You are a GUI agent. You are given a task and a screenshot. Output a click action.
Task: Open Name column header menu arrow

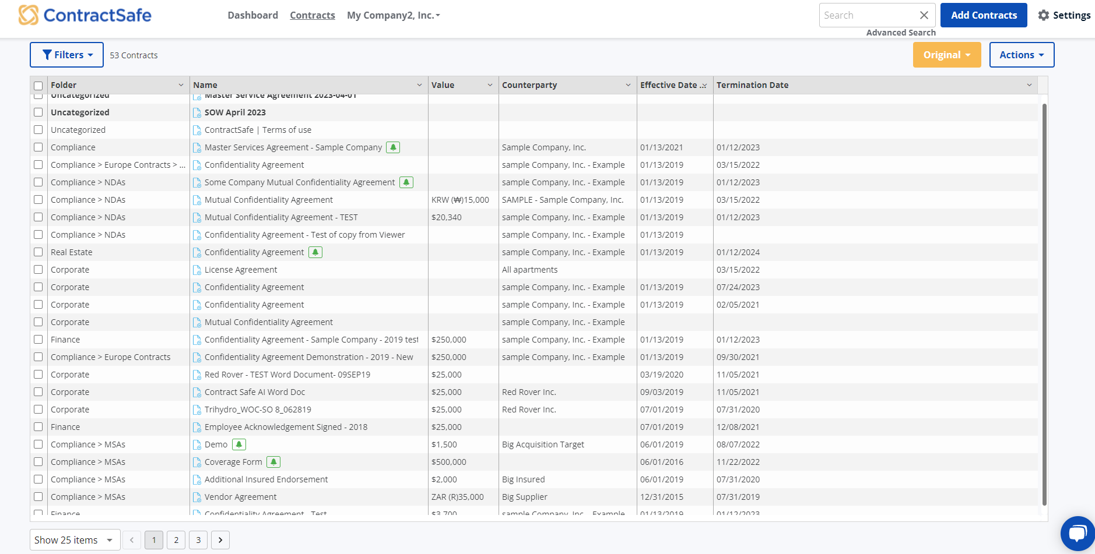click(419, 85)
